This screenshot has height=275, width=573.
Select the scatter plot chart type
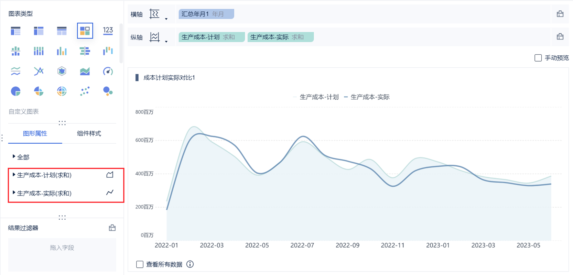[x=85, y=91]
